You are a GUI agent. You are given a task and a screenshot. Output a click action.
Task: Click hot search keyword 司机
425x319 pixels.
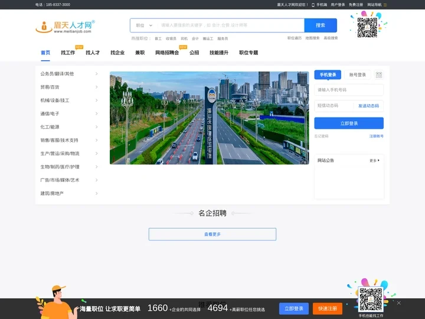[184, 39]
